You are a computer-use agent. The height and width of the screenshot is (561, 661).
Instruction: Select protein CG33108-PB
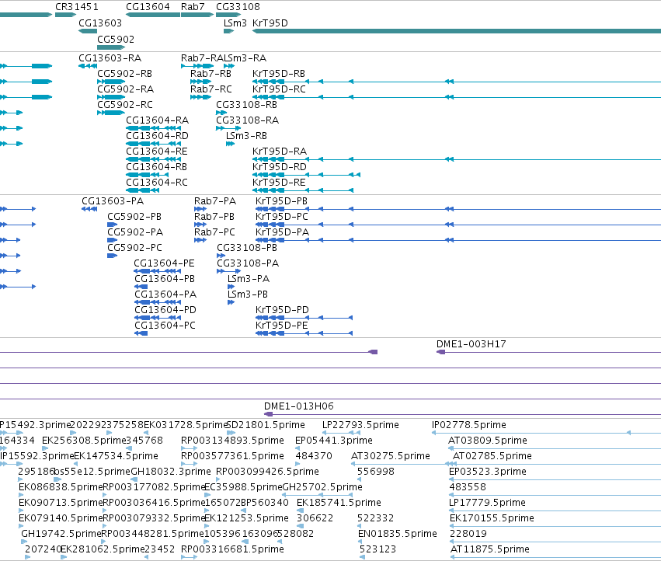247,248
